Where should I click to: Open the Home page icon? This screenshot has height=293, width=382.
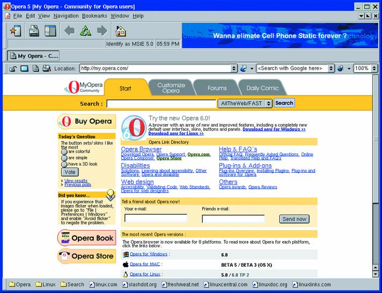[x=121, y=31]
